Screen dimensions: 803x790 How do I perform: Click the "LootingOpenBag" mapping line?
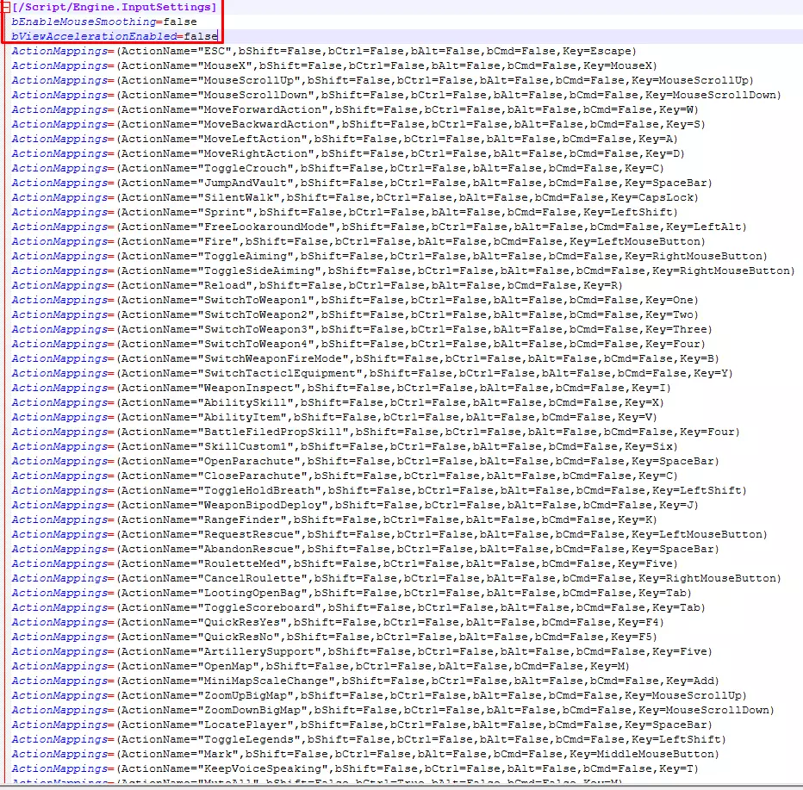pos(352,593)
